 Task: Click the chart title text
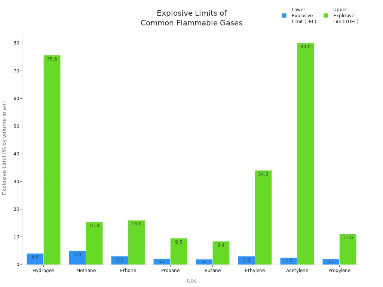click(191, 18)
